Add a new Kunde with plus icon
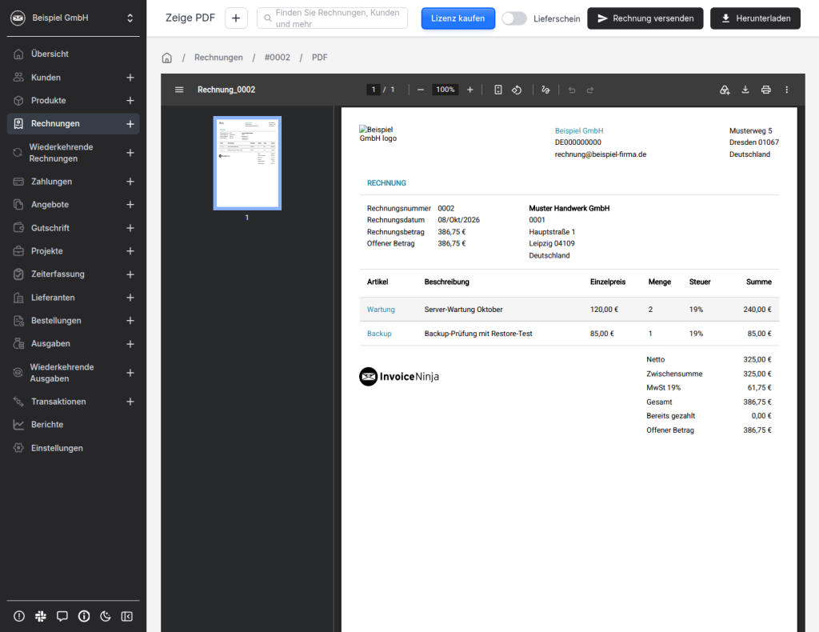This screenshot has width=819, height=632. (x=130, y=78)
